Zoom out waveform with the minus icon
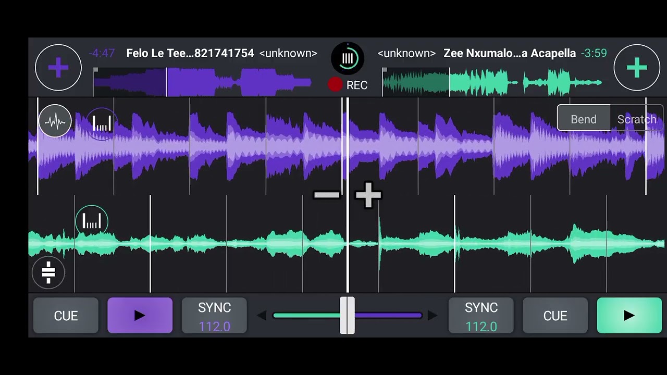Screen dimensions: 667x375 (x=326, y=195)
